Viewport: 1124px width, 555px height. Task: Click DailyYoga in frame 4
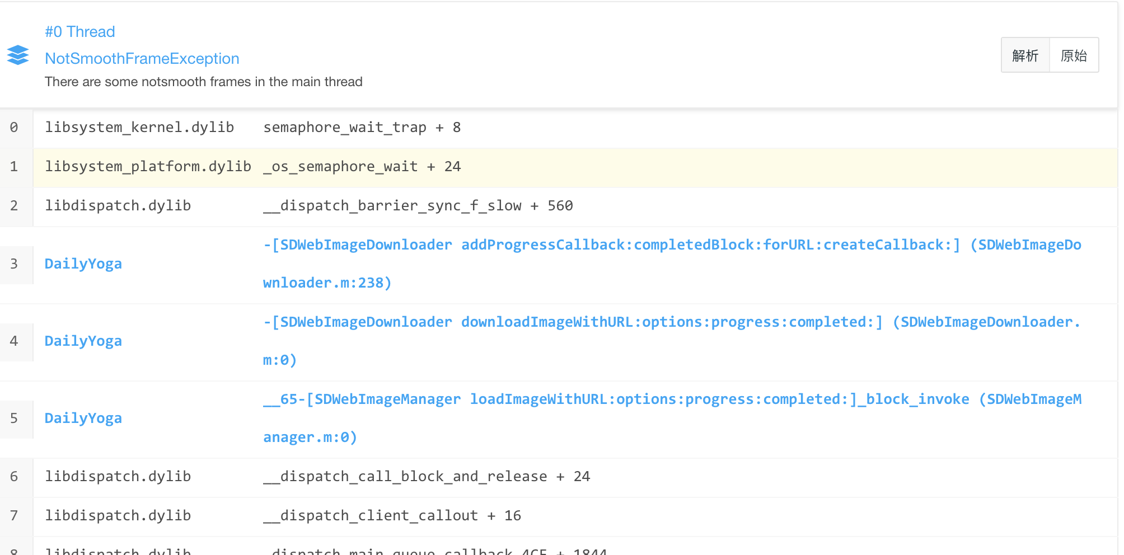[83, 341]
